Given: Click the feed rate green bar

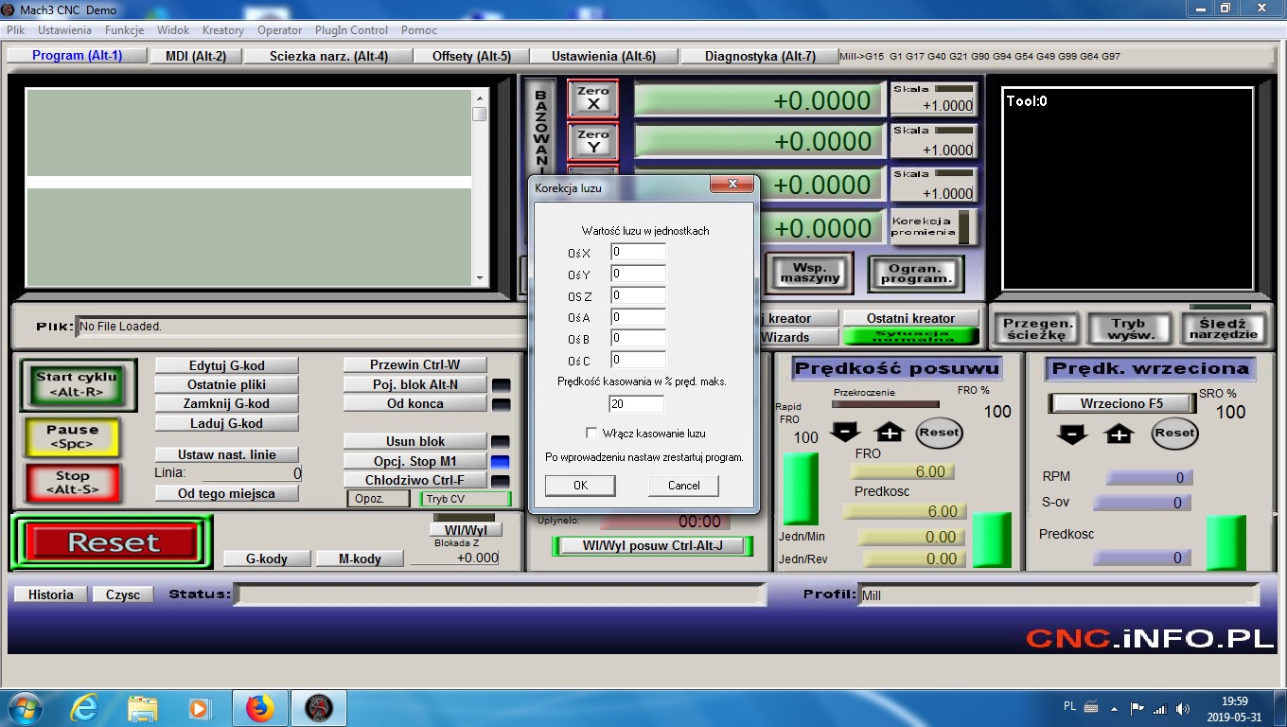Looking at the screenshot, I should pos(992,541).
